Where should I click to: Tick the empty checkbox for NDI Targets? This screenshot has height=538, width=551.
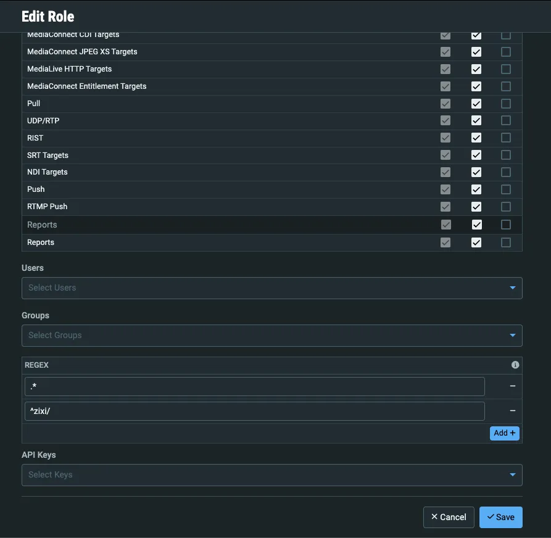tap(506, 172)
